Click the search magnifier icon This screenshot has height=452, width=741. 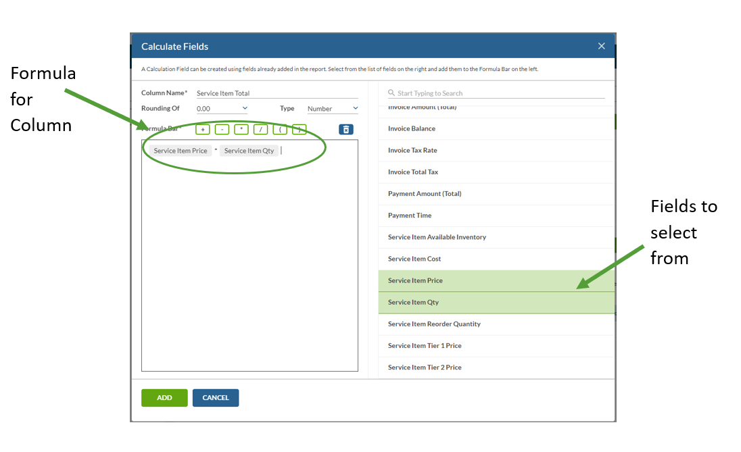(391, 93)
